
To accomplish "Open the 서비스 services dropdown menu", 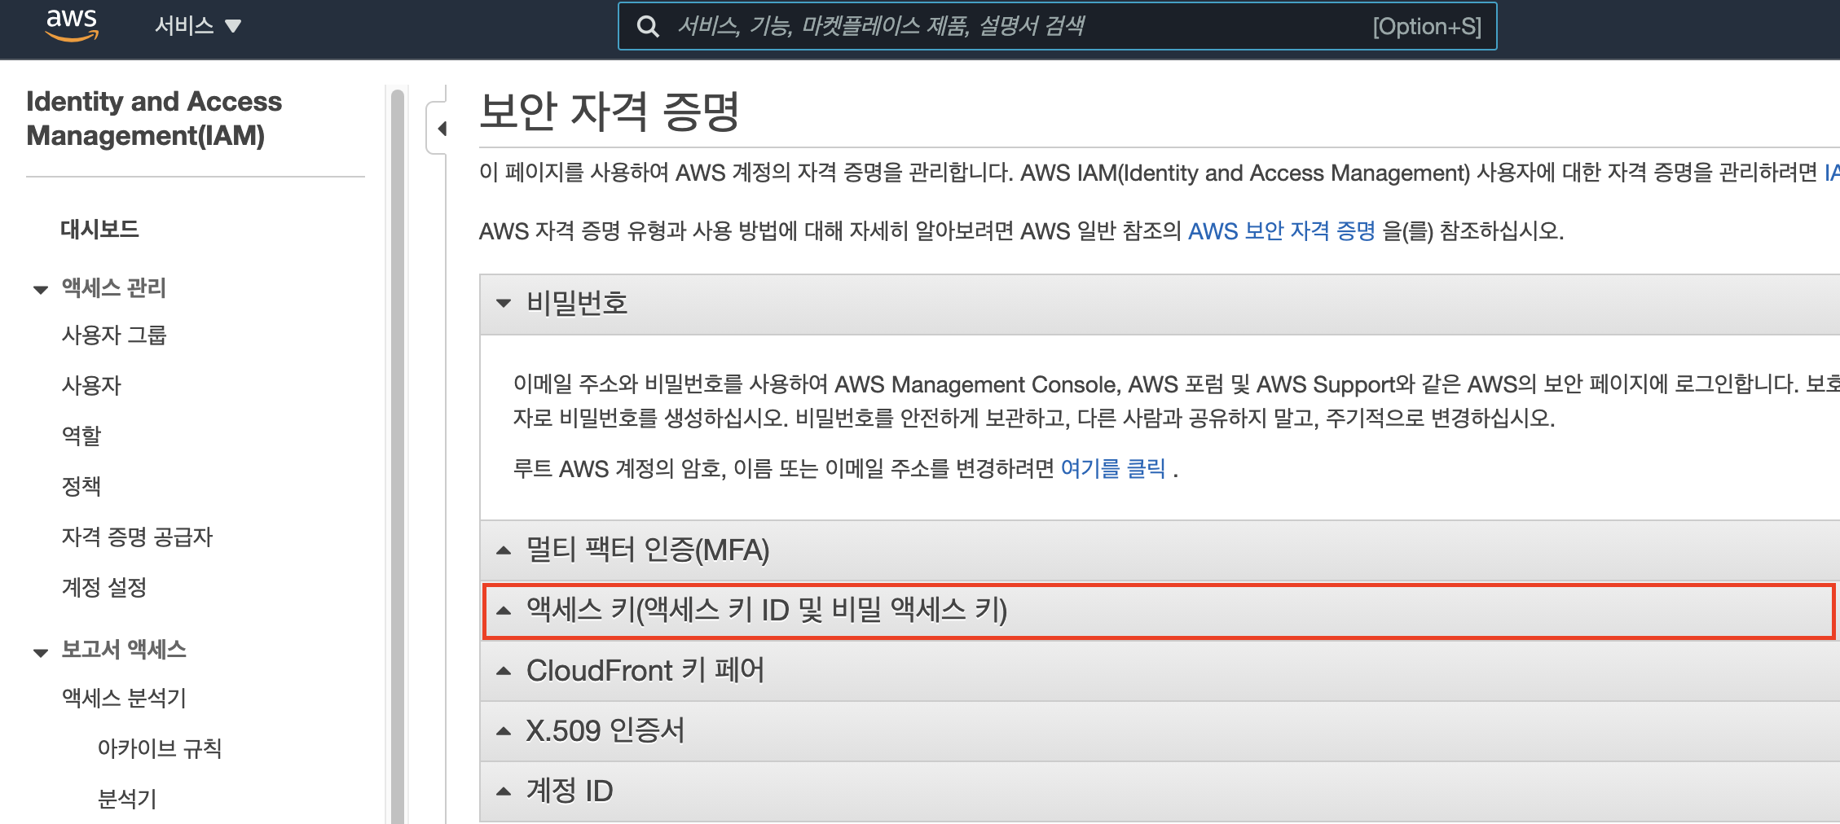I will pos(198,26).
